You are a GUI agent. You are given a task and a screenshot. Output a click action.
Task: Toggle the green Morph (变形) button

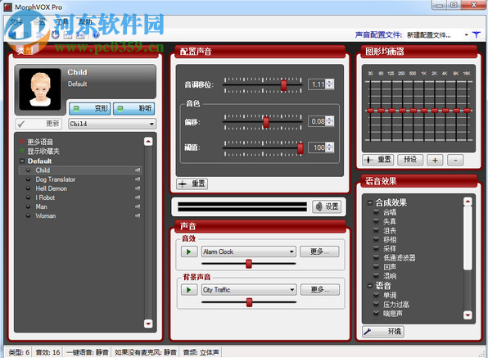[89, 108]
